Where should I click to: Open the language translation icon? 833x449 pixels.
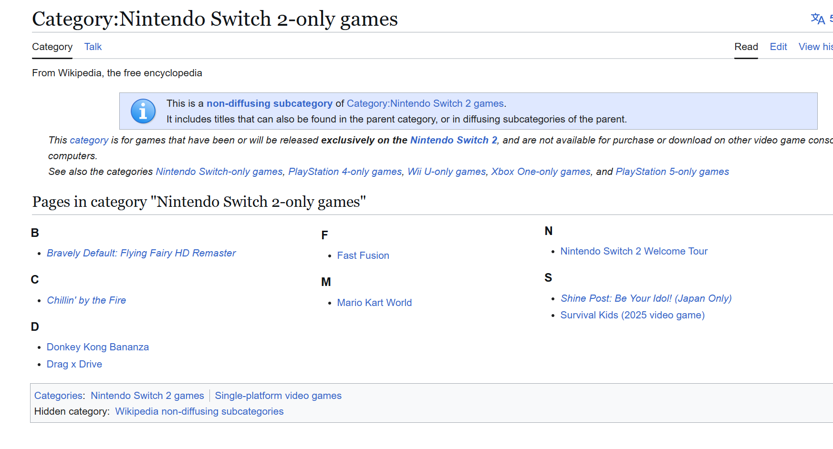(x=818, y=19)
